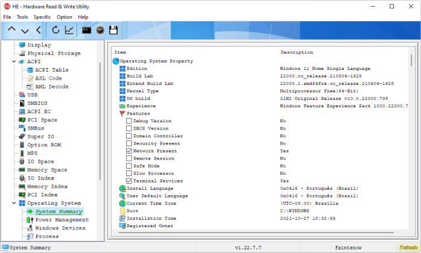The height and width of the screenshot is (253, 421).
Task: Click the save floppy disk icon
Action: coord(113,30)
